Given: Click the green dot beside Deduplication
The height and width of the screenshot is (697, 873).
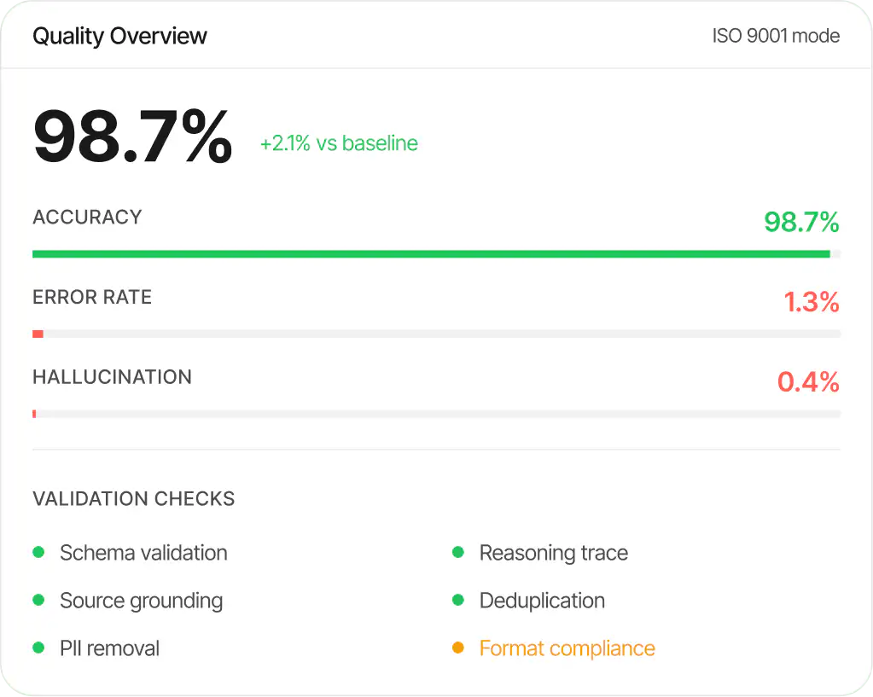Looking at the screenshot, I should (x=458, y=600).
